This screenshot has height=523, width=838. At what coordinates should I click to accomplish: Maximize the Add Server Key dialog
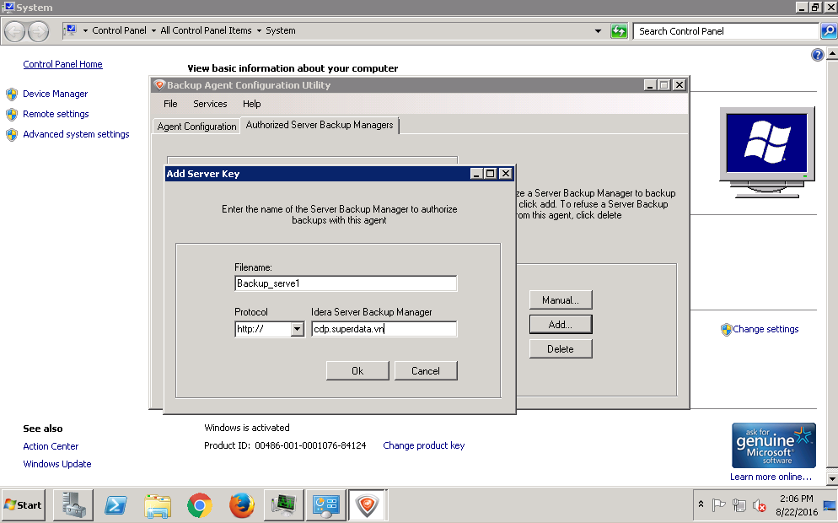[x=490, y=173]
